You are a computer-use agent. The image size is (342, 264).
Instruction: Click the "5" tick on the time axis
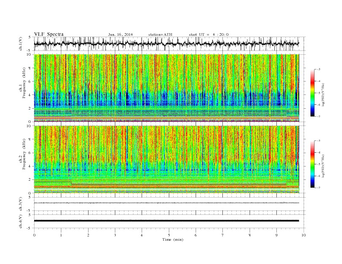pyautogui.click(x=169, y=235)
